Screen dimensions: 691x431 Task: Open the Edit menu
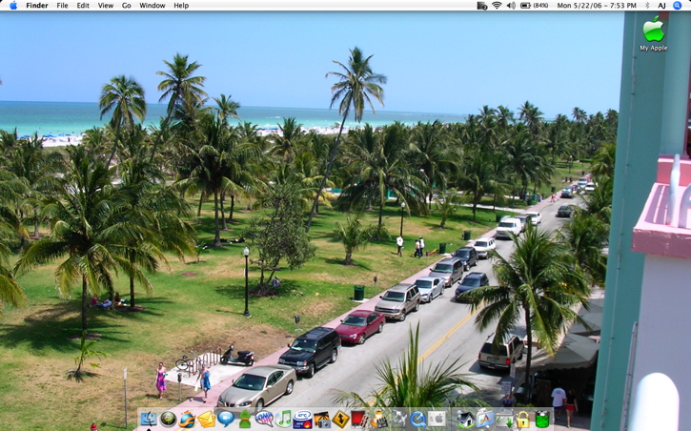[x=83, y=6]
